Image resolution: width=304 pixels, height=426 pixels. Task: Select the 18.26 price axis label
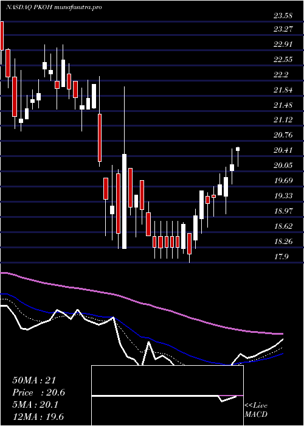coord(283,241)
